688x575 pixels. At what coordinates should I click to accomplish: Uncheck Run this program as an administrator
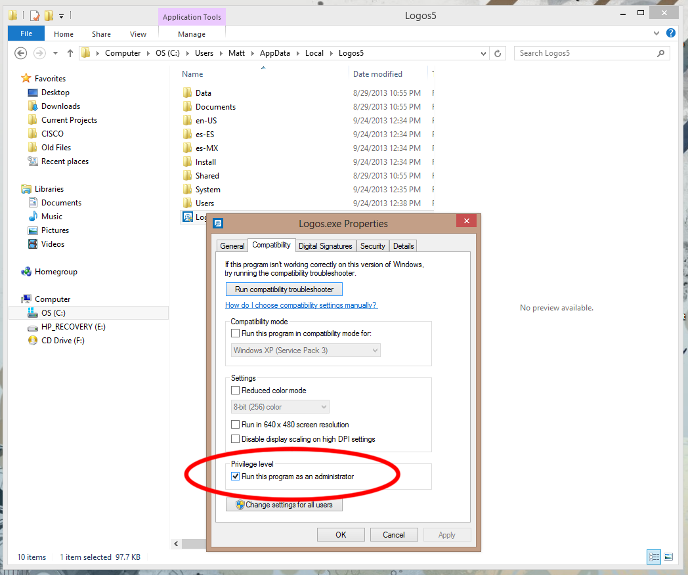[x=236, y=477]
